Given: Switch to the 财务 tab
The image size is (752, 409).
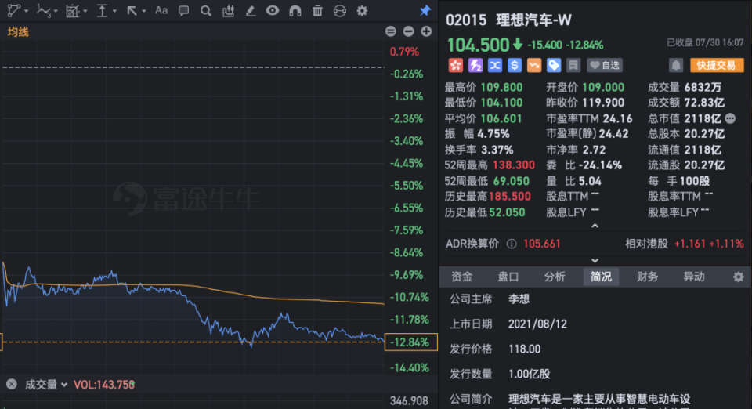Looking at the screenshot, I should pyautogui.click(x=648, y=277).
